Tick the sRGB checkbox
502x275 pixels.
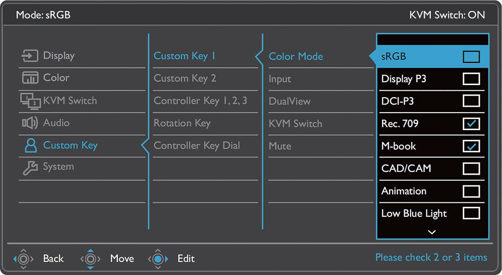point(471,57)
